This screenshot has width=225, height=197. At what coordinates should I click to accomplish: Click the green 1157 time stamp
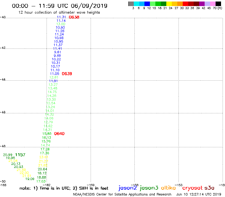[x=20, y=155]
